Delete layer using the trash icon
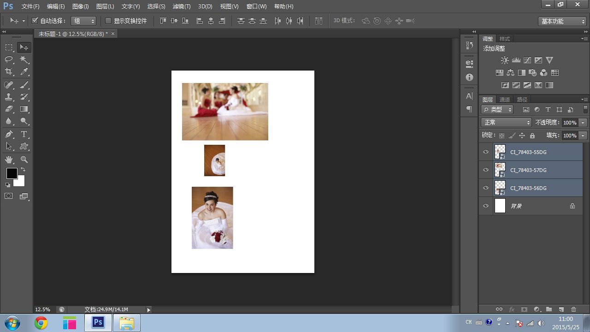Screen dimensions: 590x332 coord(573,309)
